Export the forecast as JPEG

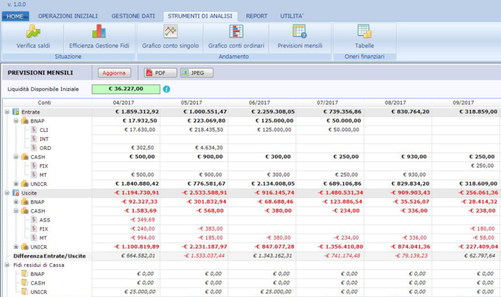tap(197, 73)
